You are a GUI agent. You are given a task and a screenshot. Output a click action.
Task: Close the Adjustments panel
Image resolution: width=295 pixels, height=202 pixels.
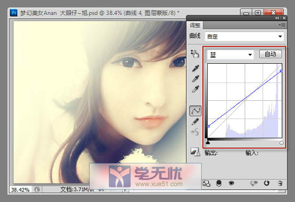[x=284, y=18]
